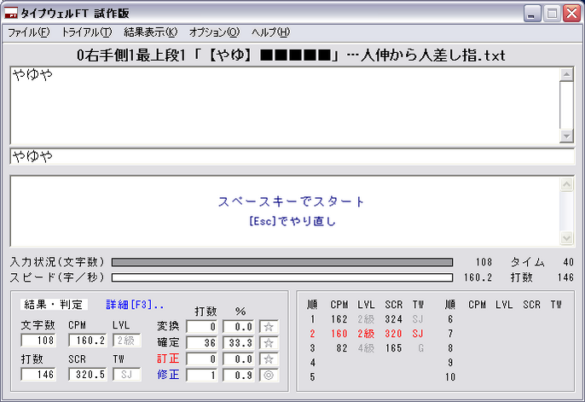
Task: Click the star icon in 訂正 row
Action: (269, 359)
